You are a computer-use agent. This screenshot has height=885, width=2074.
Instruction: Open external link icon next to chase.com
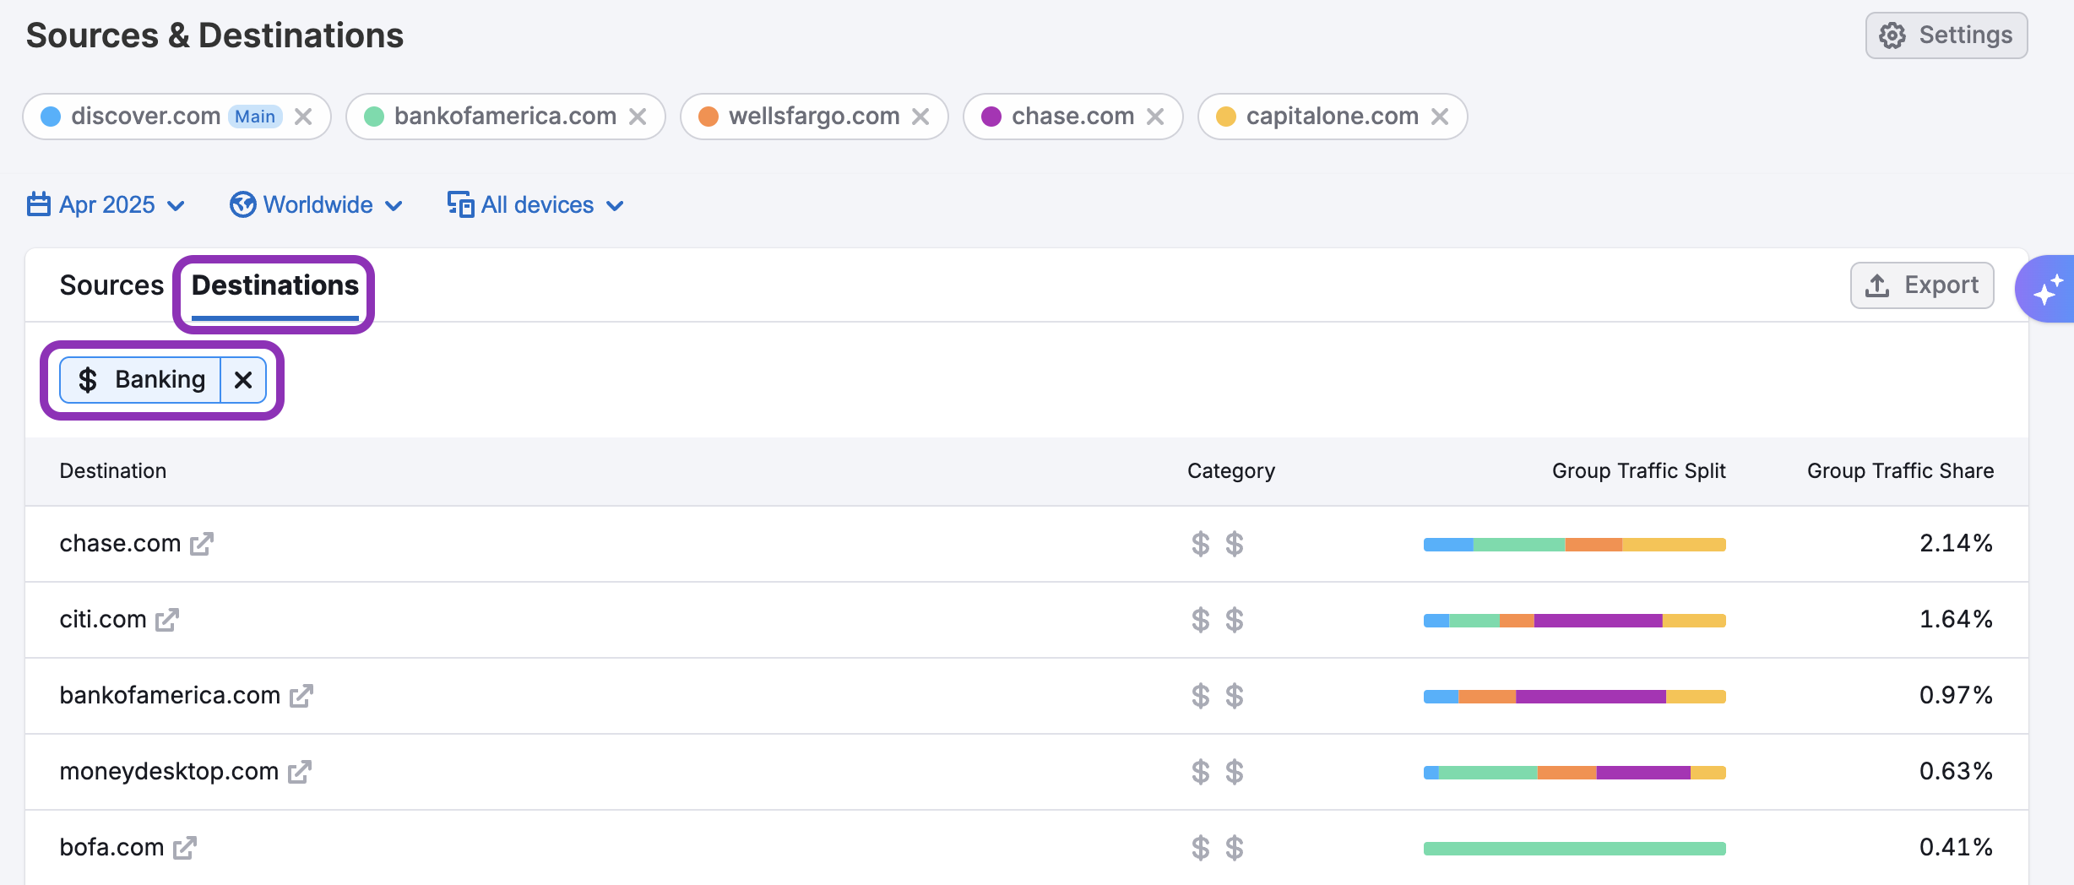coord(201,544)
